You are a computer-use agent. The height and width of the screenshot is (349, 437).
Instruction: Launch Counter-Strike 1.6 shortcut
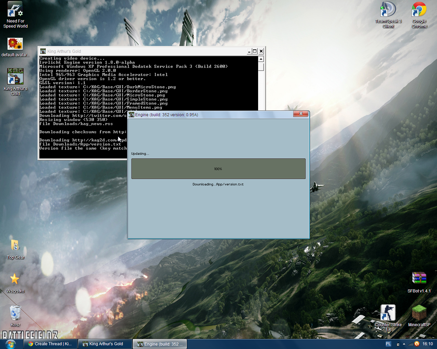(x=388, y=318)
